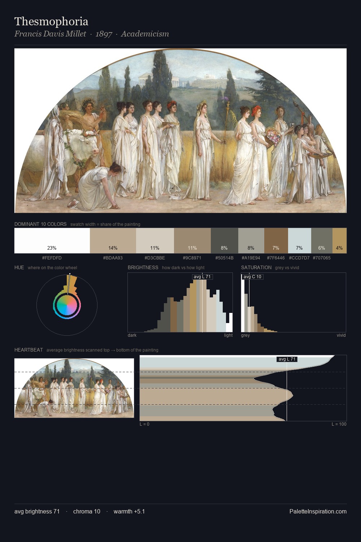Screen dimensions: 361x542
Task: Click the hex code #50514B label
Action: [225, 258]
